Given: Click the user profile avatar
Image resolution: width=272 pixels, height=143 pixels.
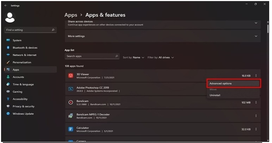Looking at the screenshot, I should pyautogui.click(x=10, y=18).
